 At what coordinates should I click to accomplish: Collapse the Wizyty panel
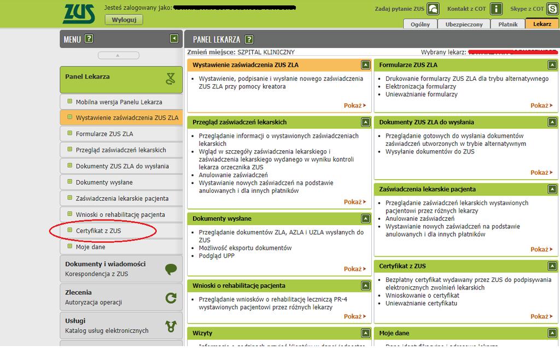[x=365, y=333]
